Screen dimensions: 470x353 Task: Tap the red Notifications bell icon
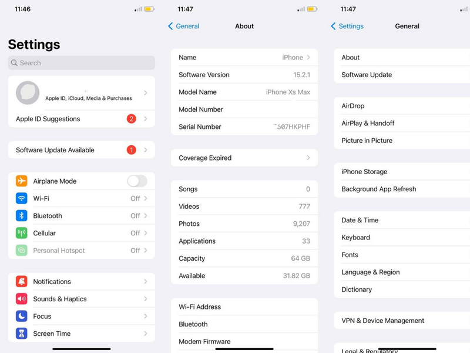click(22, 282)
